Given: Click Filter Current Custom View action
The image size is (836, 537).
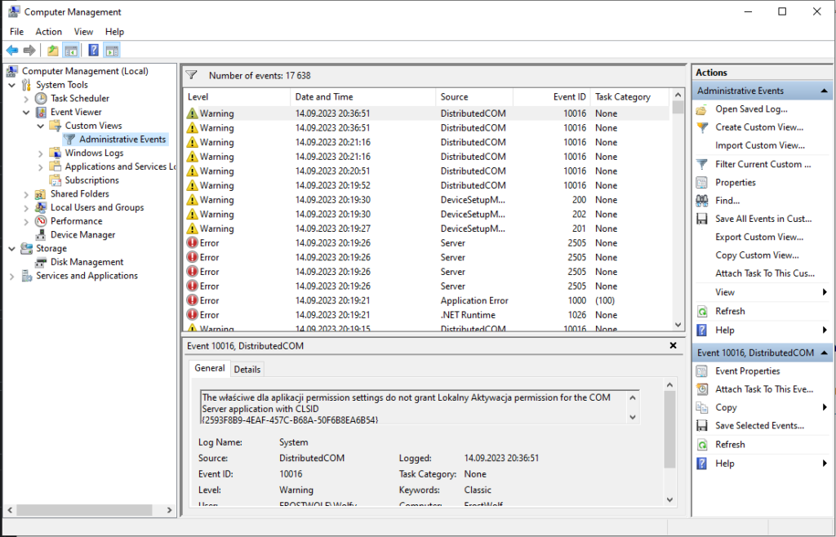Looking at the screenshot, I should (763, 164).
